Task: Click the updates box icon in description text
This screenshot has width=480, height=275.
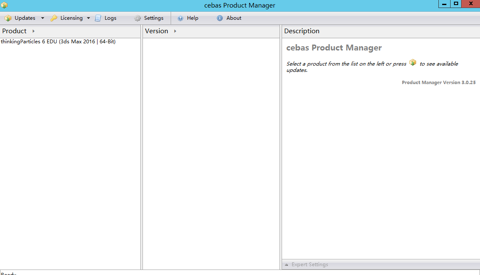Action: pos(413,63)
